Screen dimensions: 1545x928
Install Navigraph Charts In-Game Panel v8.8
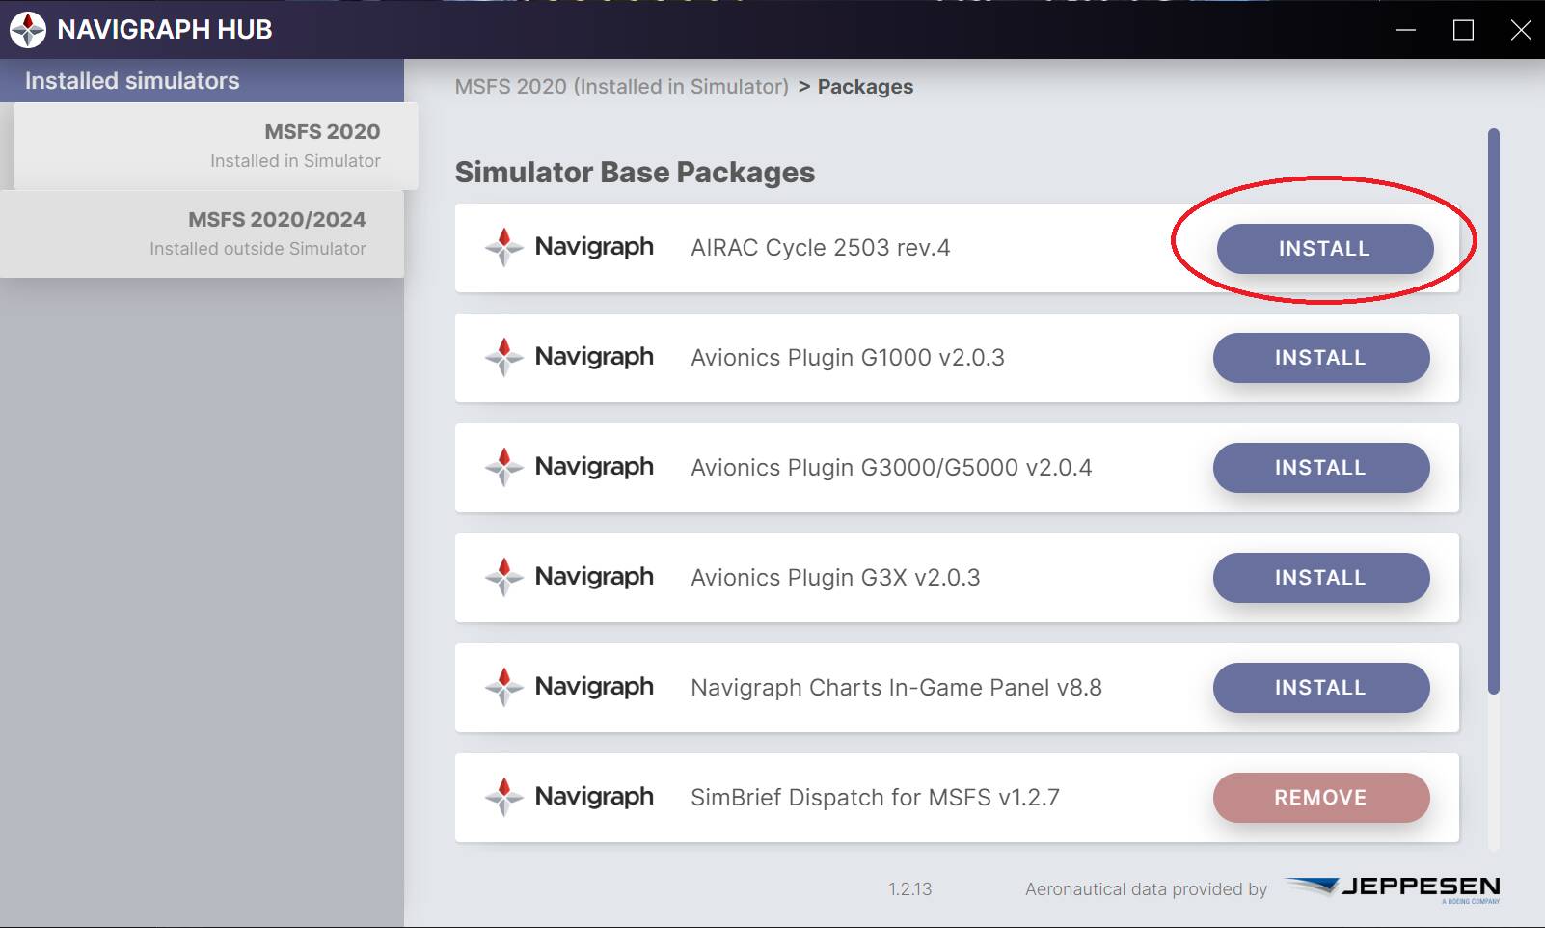1320,688
